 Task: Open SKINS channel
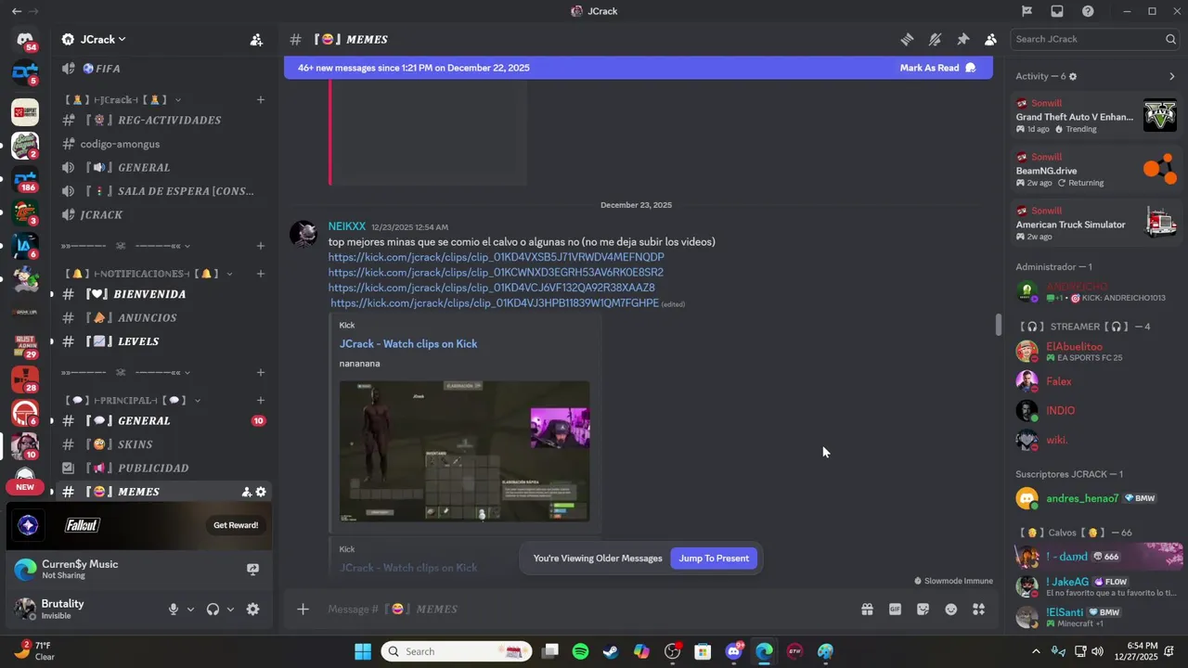[162, 444]
